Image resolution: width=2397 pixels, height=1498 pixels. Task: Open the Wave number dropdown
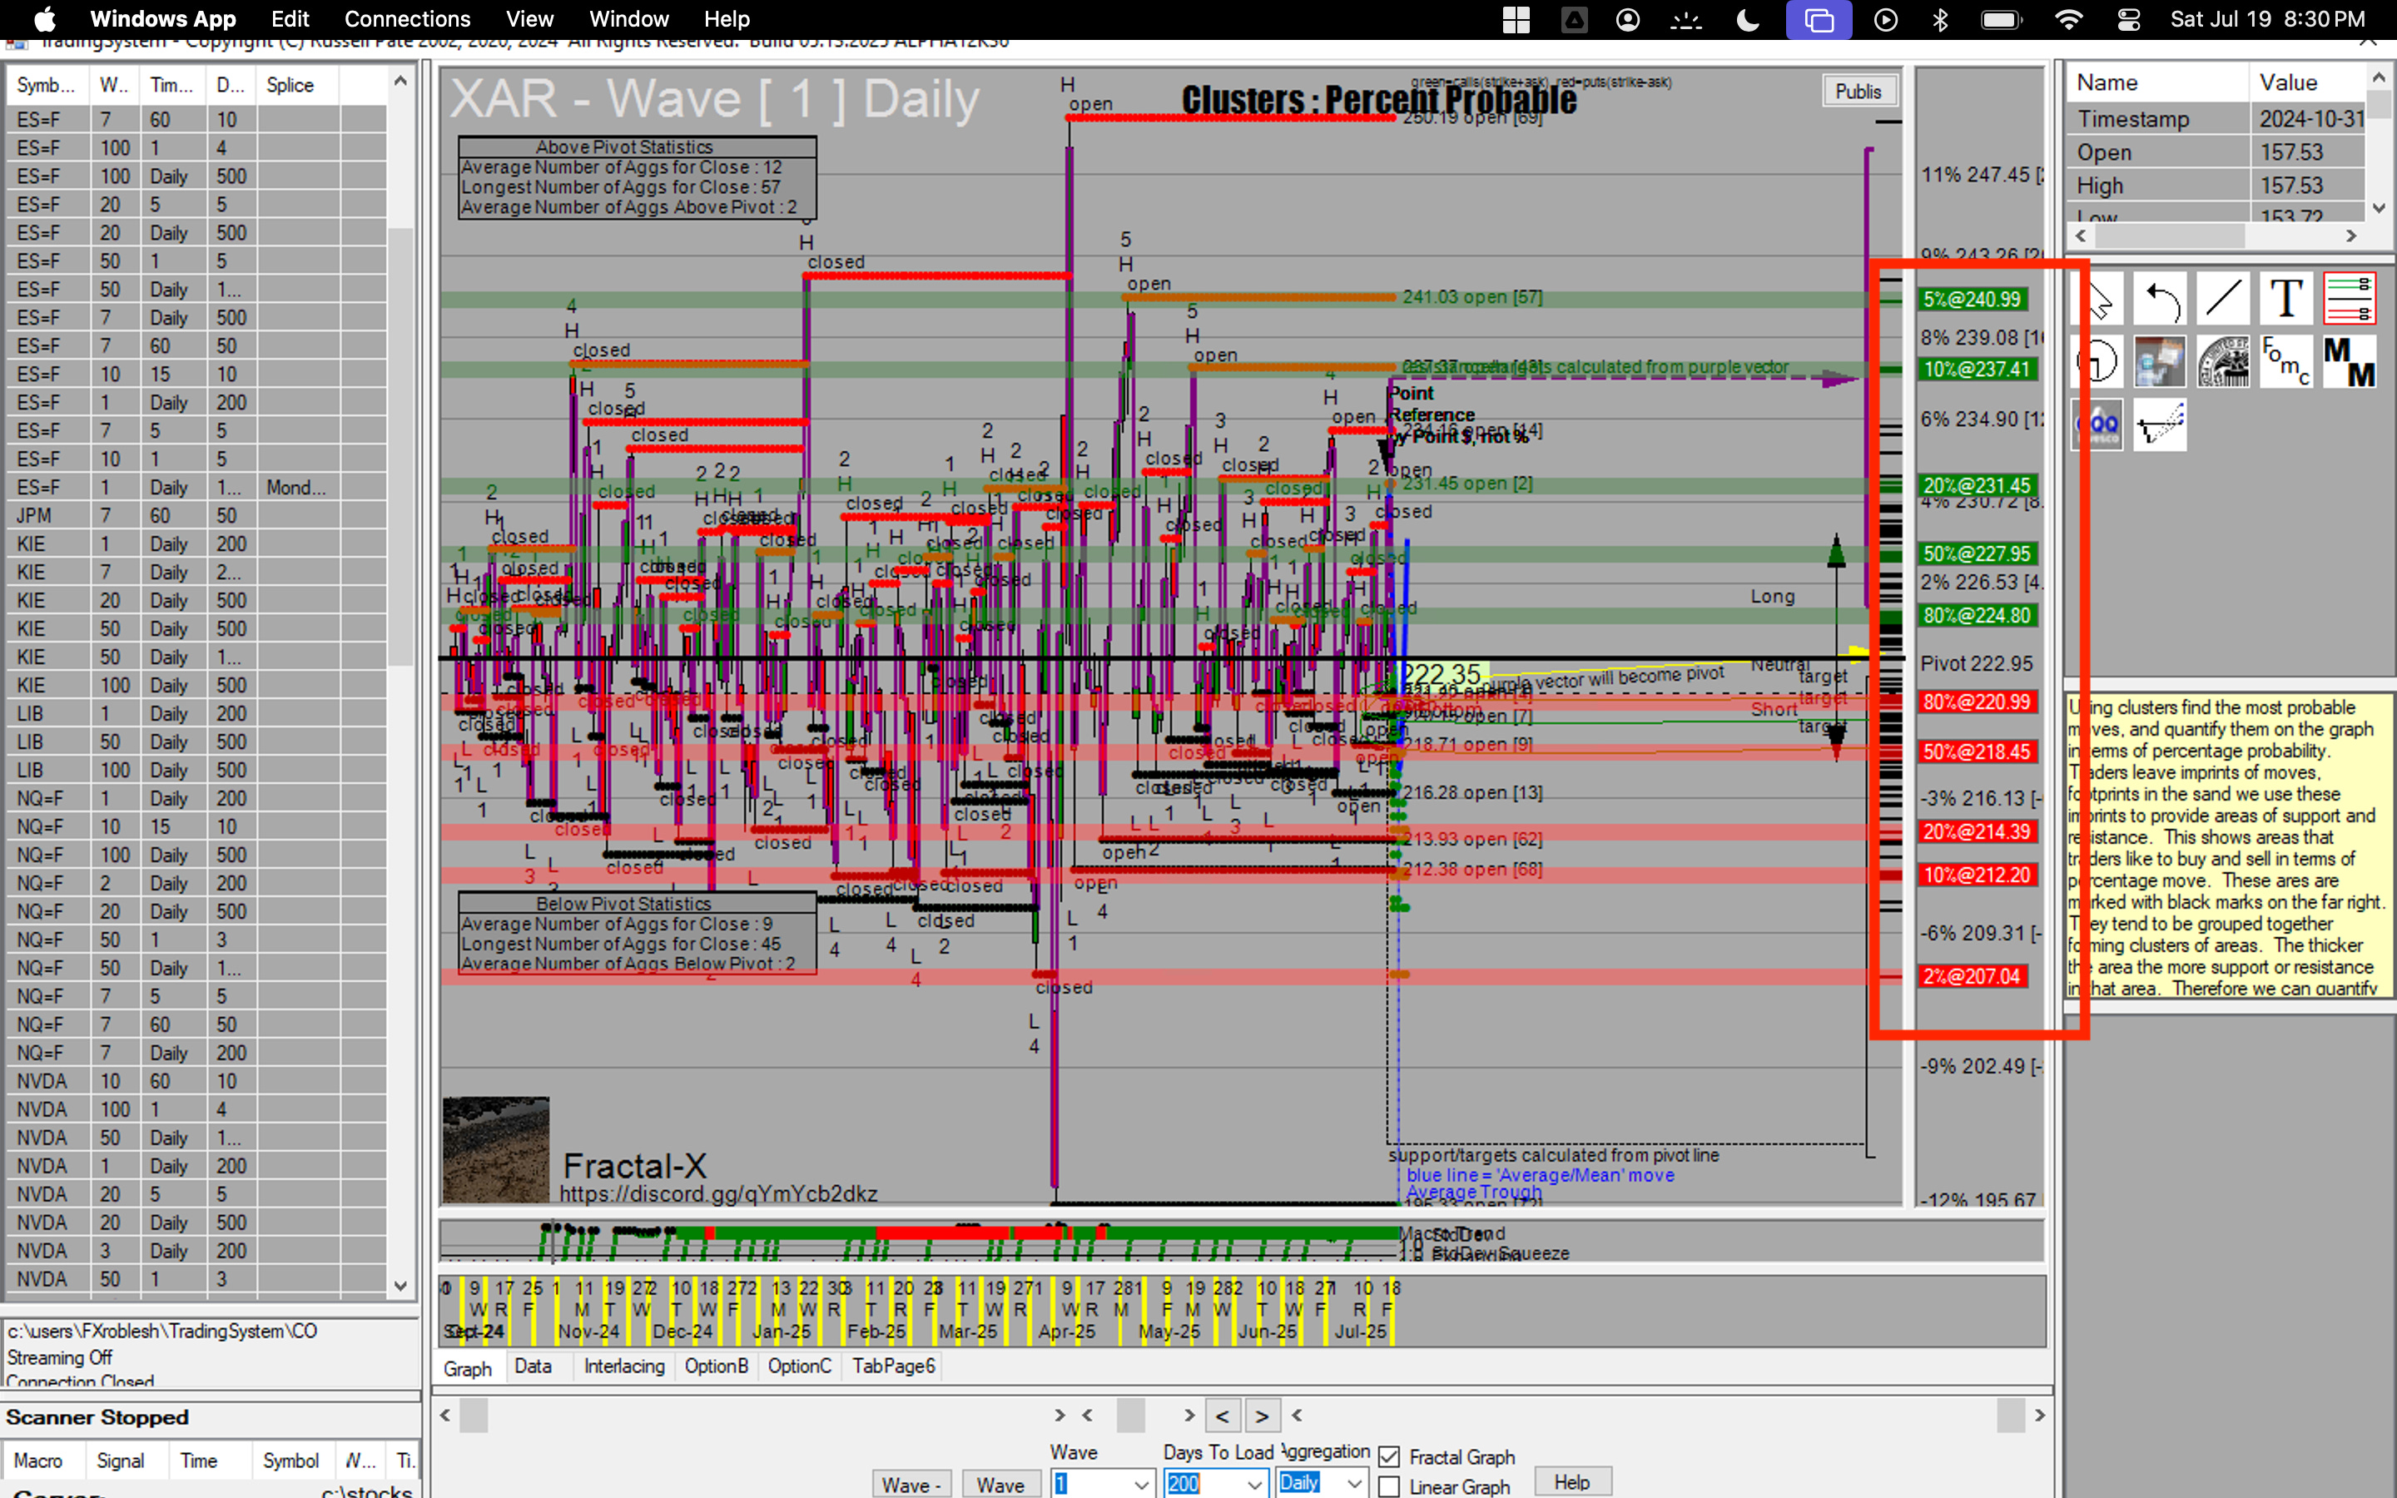pyautogui.click(x=1141, y=1483)
